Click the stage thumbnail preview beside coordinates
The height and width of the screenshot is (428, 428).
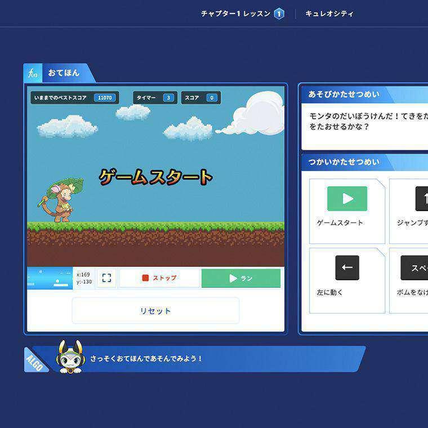coord(50,278)
